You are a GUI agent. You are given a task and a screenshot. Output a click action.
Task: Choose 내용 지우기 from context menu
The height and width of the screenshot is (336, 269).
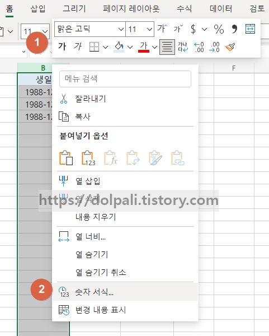(125, 217)
